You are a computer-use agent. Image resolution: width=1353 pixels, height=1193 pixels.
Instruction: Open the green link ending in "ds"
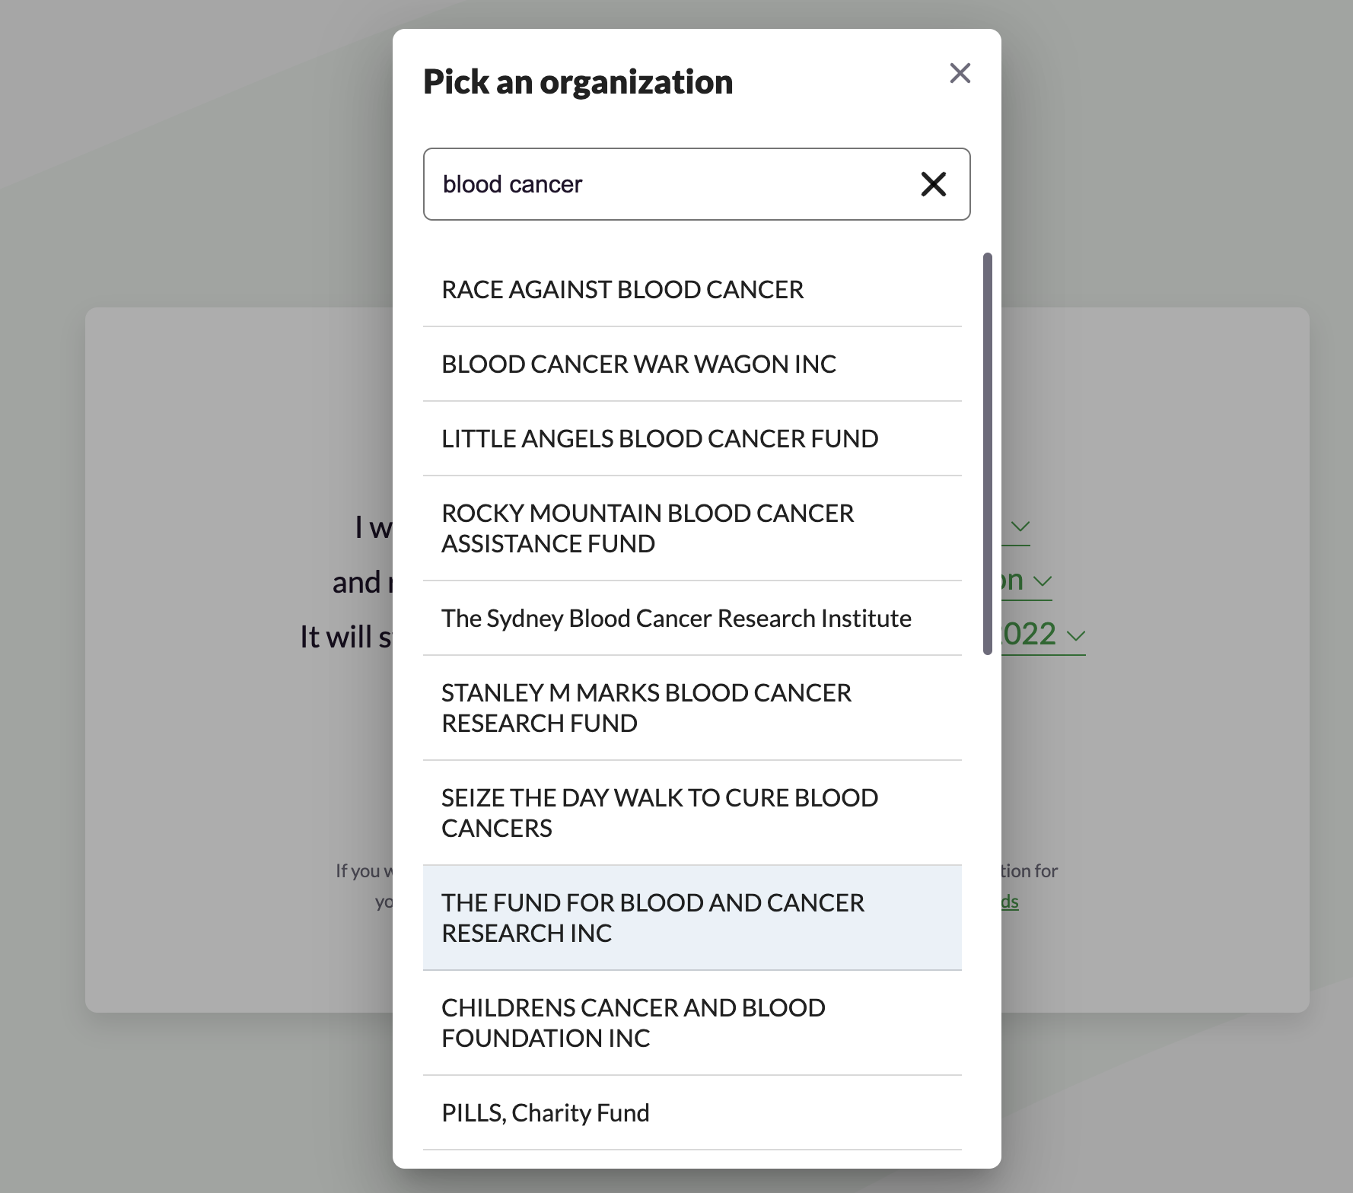click(x=1010, y=902)
